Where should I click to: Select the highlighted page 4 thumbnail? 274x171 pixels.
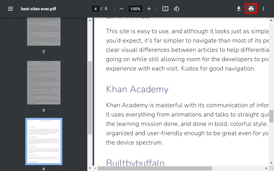[x=43, y=141]
